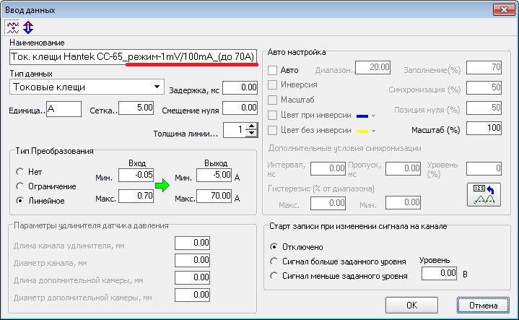This screenshot has width=519, height=320.
Task: Click the green arrow between Вход and Выход
Action: coord(162,185)
